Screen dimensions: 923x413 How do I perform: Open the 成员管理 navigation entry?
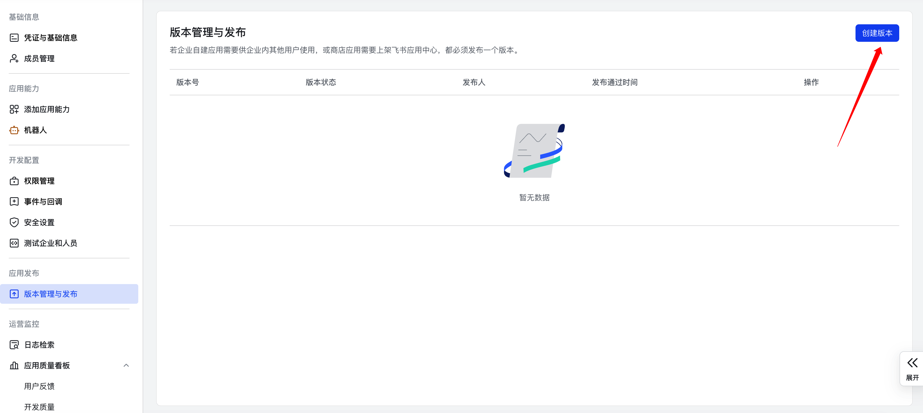tap(39, 58)
